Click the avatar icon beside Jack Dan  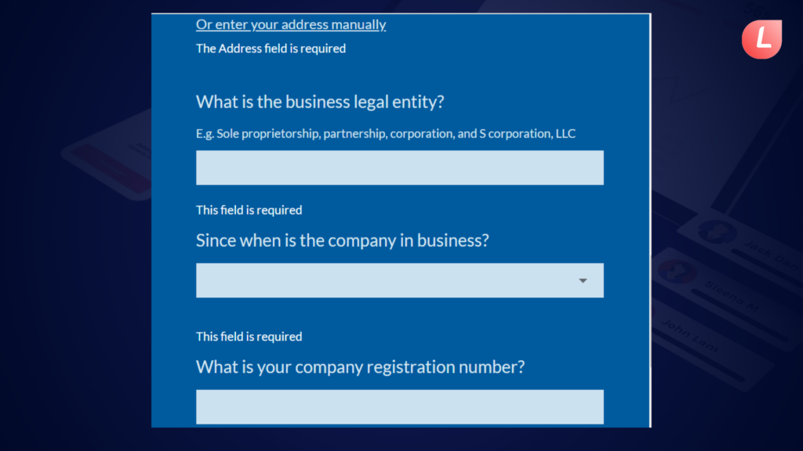tap(717, 232)
